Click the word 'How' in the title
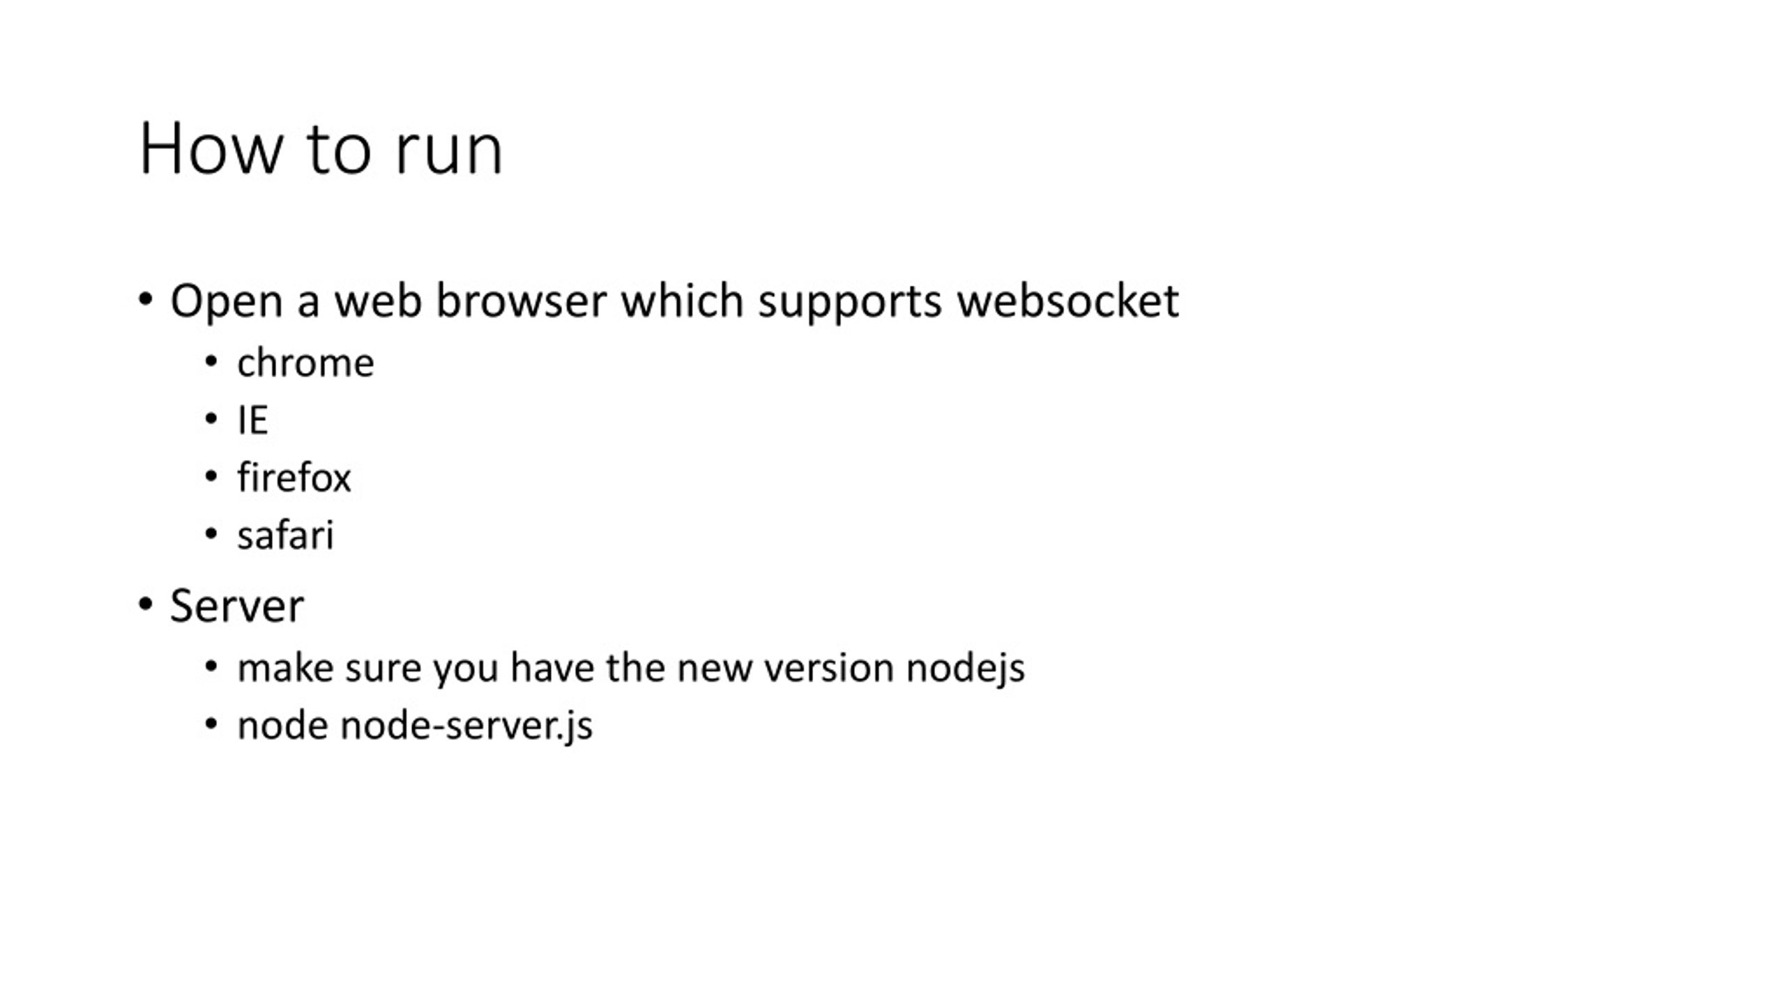The width and height of the screenshot is (1785, 1004). click(211, 149)
